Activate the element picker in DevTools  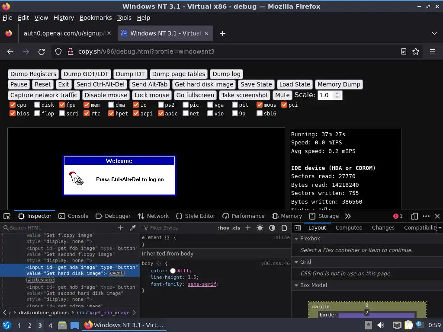pyautogui.click(x=7, y=216)
